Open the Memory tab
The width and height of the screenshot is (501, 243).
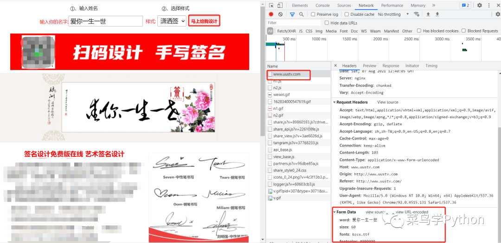418,6
